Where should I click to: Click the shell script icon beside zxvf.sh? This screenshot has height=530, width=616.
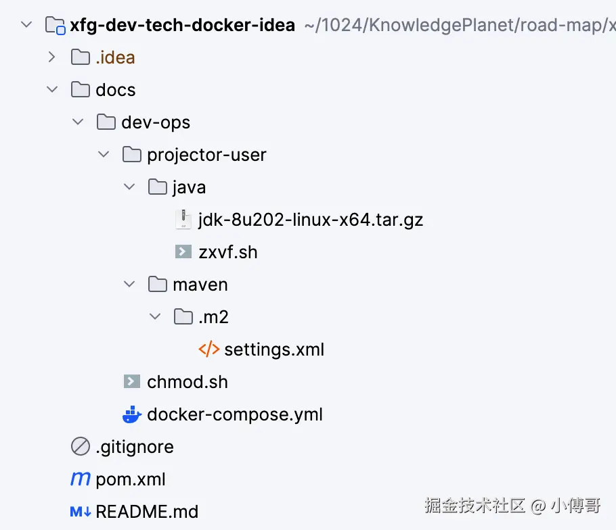pos(183,252)
